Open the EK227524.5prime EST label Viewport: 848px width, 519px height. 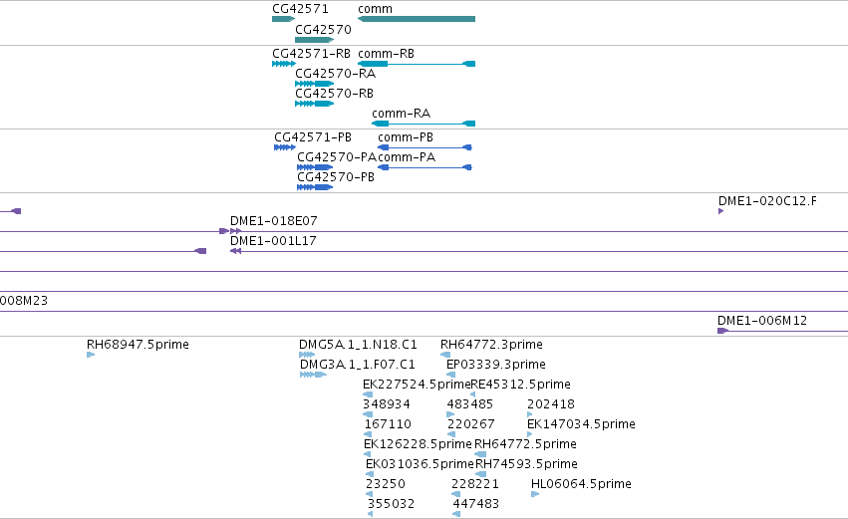pos(417,385)
